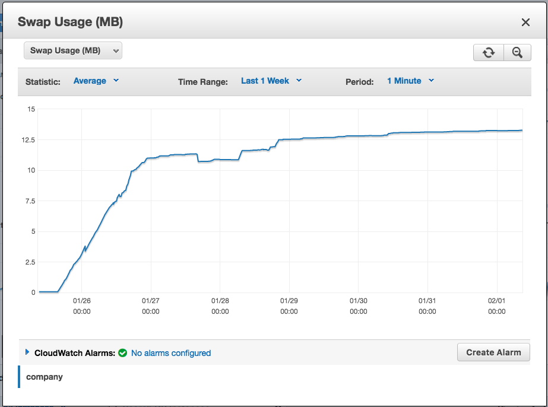Click the 15 value on y-axis
This screenshot has height=407, width=548.
(x=31, y=109)
